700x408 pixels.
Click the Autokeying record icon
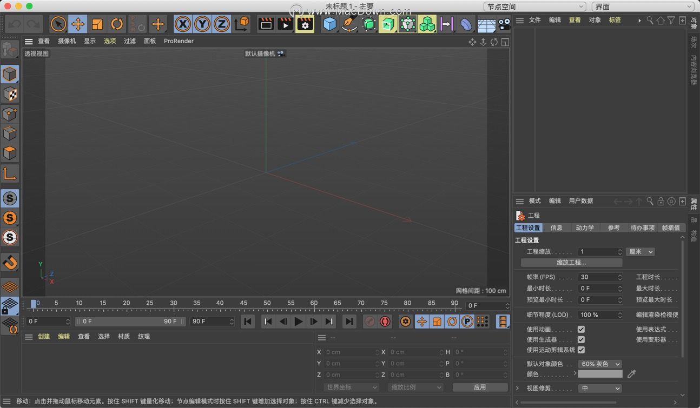coord(385,322)
